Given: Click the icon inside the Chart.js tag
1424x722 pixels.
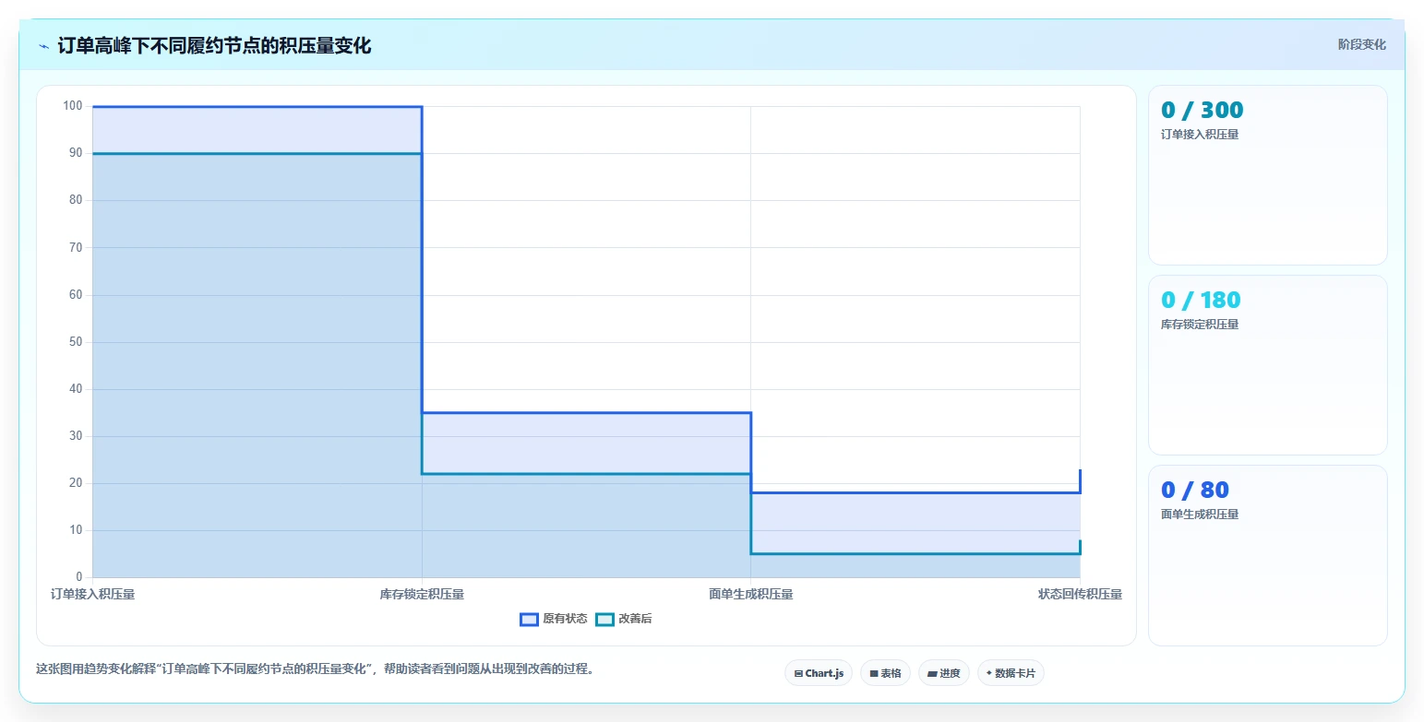Looking at the screenshot, I should coord(798,673).
